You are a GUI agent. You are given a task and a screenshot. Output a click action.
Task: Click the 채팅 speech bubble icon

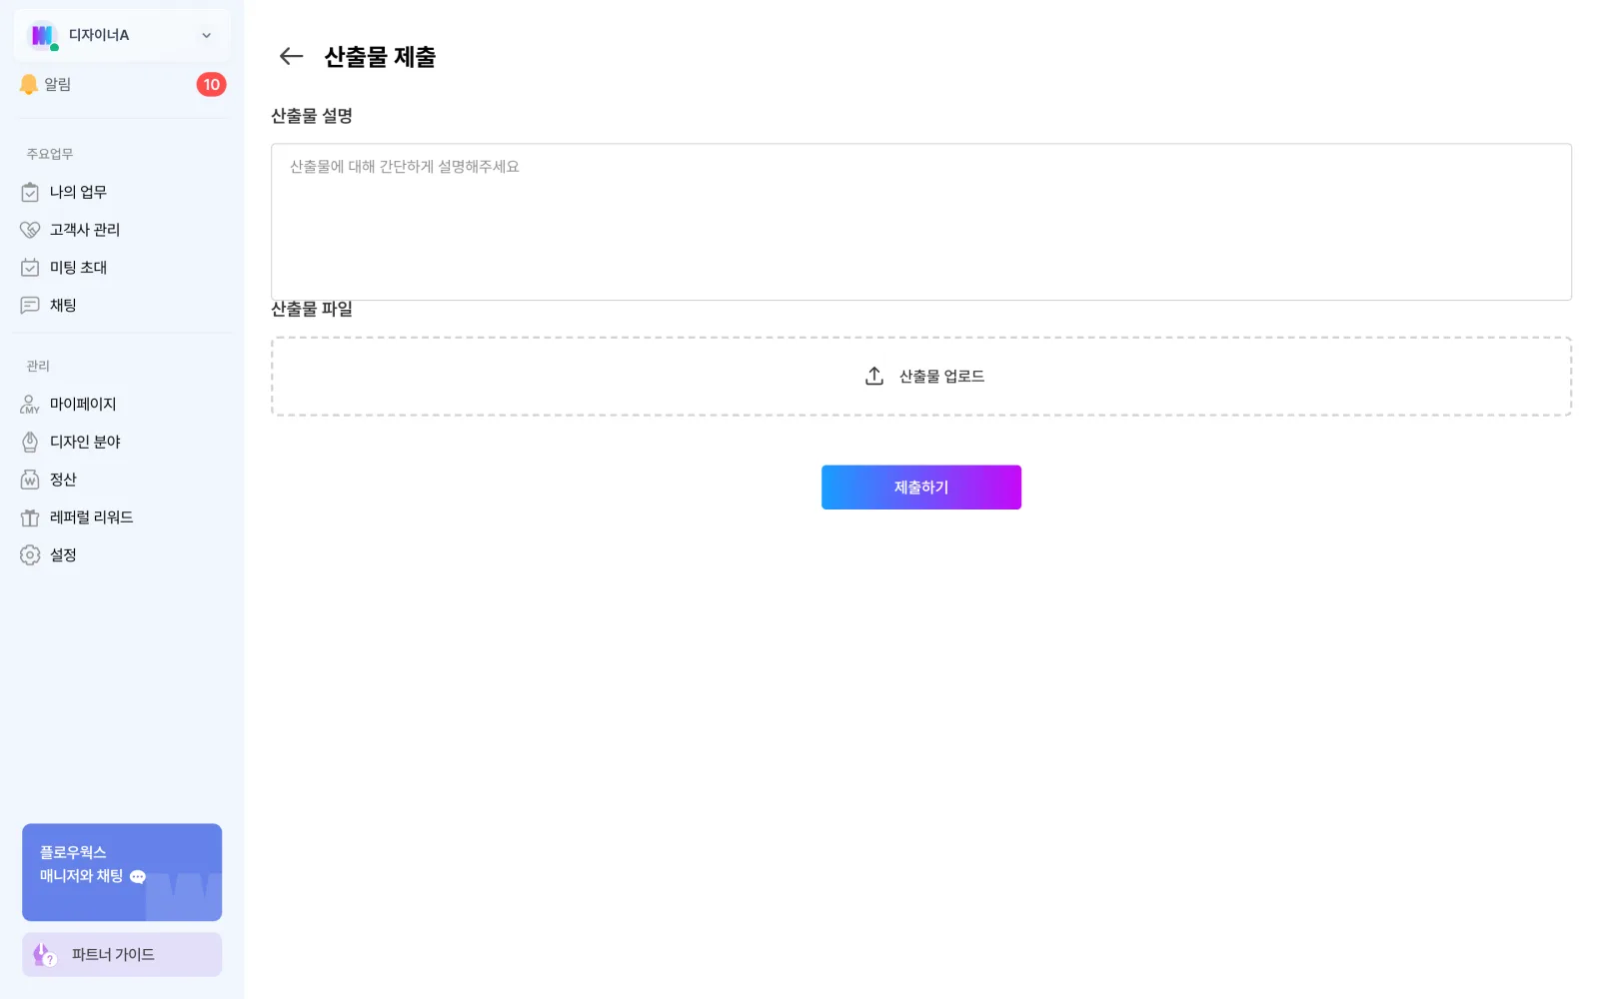click(30, 306)
